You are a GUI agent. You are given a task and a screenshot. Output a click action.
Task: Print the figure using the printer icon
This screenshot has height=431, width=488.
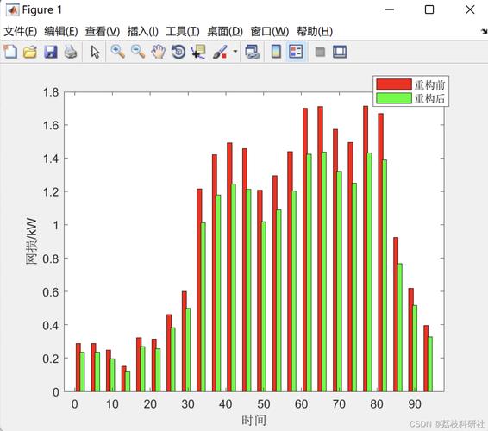click(71, 52)
